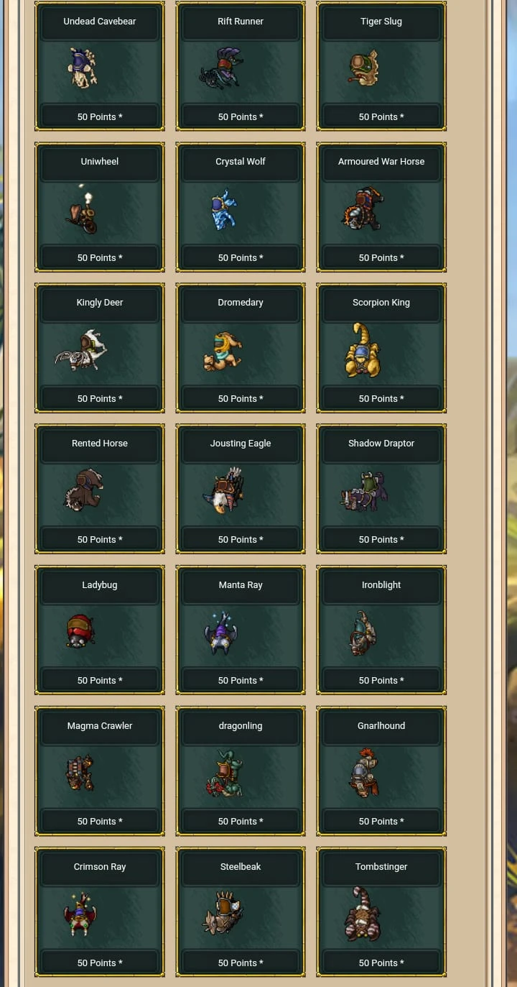Click the Armoured War Horse sprite
The width and height of the screenshot is (517, 987).
[x=363, y=208]
